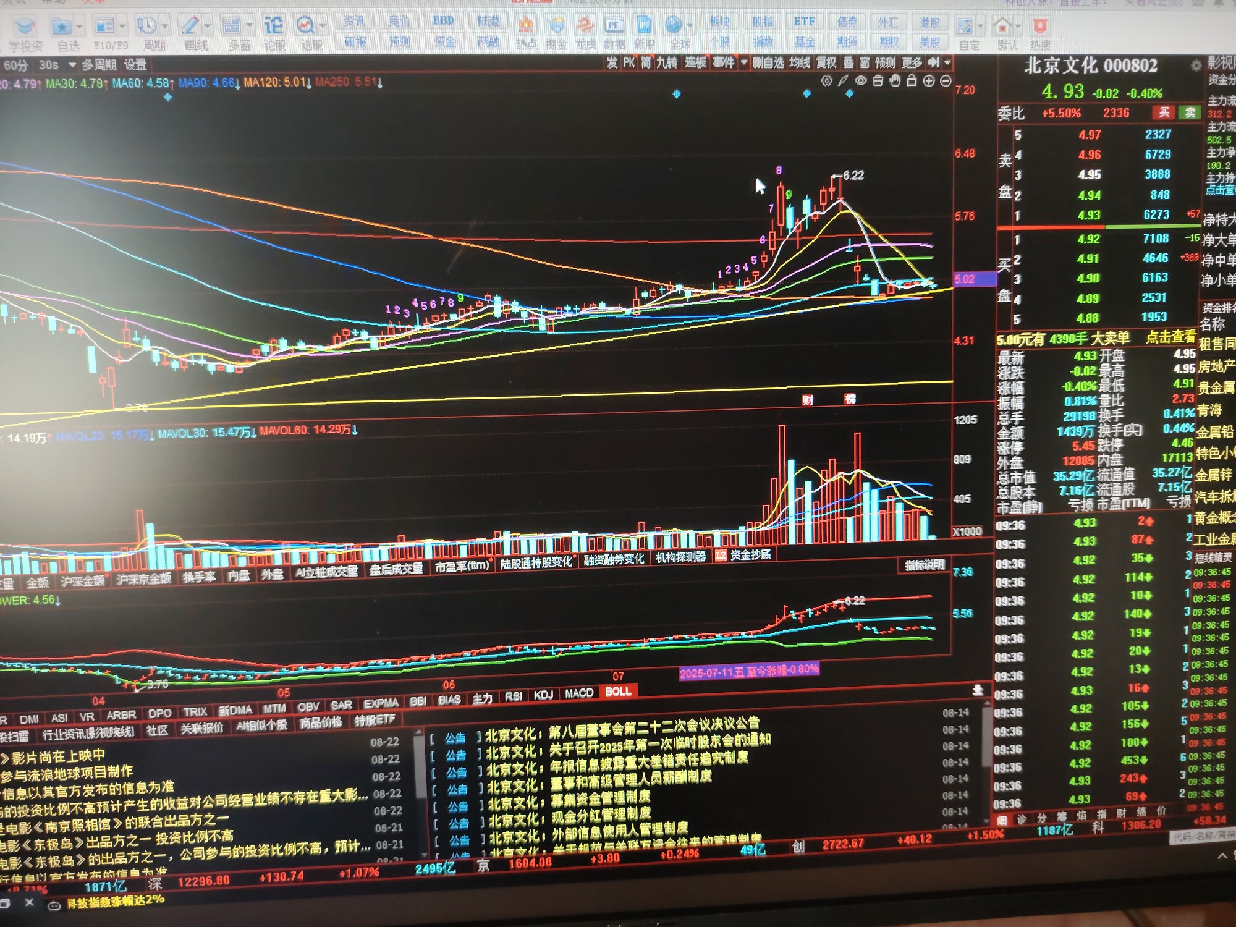
Task: Switch to the RSI indicator tab
Action: click(513, 696)
